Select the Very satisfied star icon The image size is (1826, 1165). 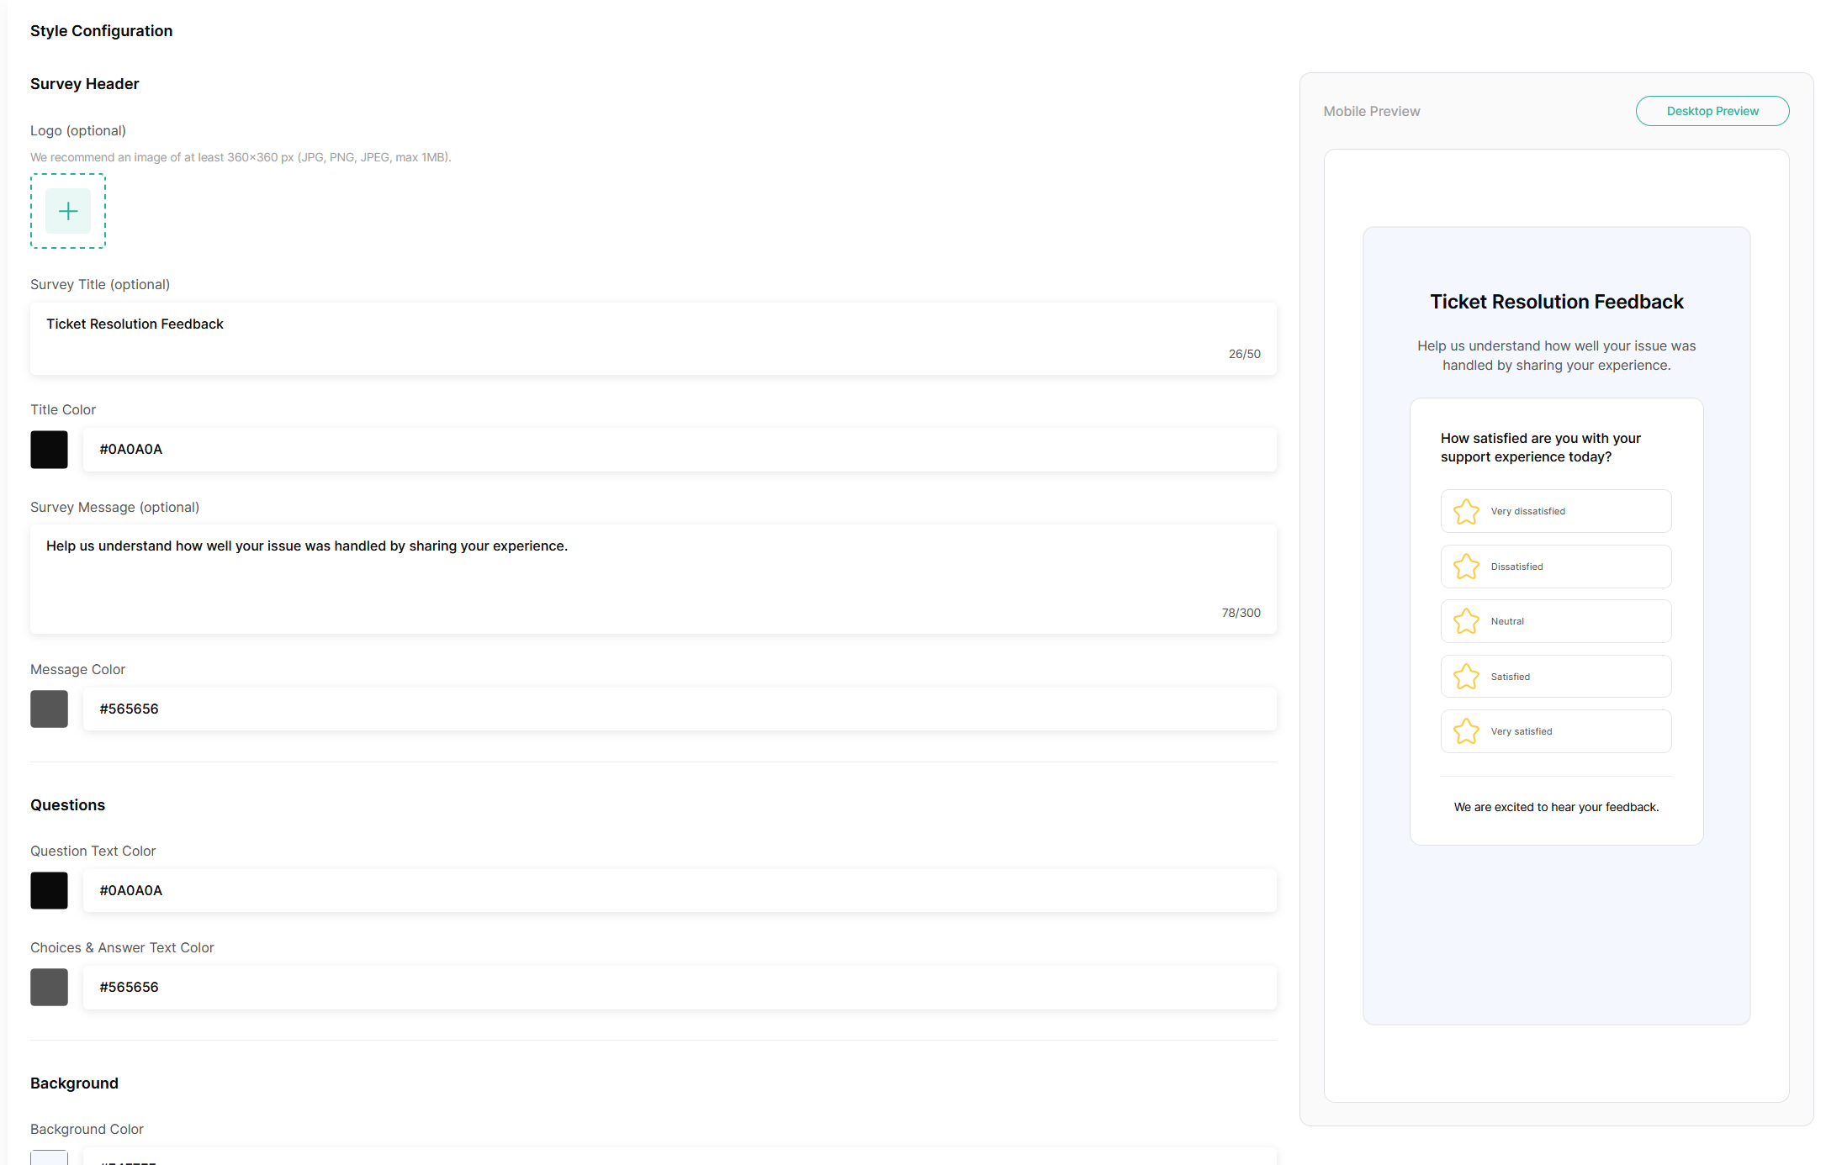pos(1466,731)
